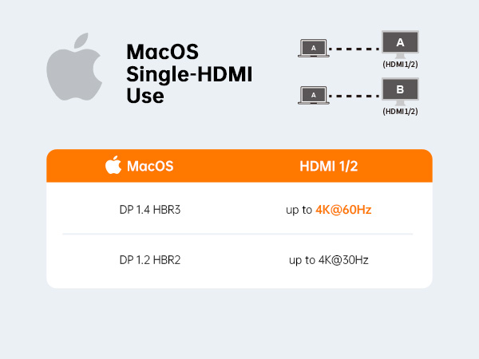Click the orange table header bar
This screenshot has height=359, width=479.
(239, 167)
